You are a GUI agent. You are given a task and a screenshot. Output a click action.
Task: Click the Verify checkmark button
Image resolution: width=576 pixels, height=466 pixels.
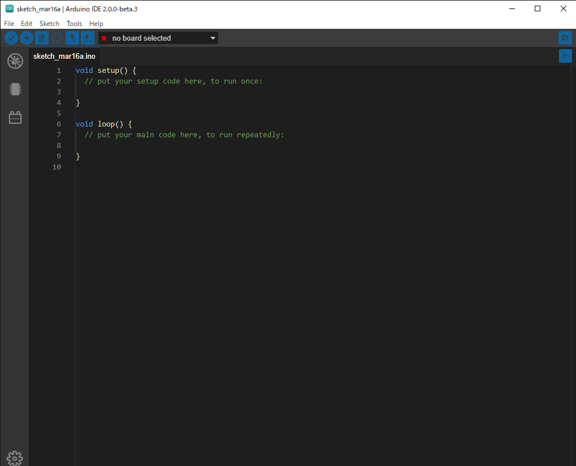click(11, 38)
